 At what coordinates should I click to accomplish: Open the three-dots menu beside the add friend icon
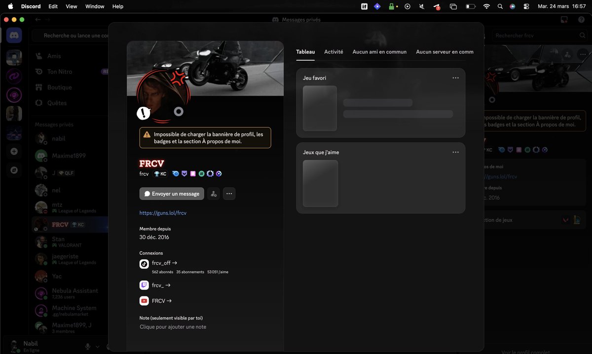point(229,194)
